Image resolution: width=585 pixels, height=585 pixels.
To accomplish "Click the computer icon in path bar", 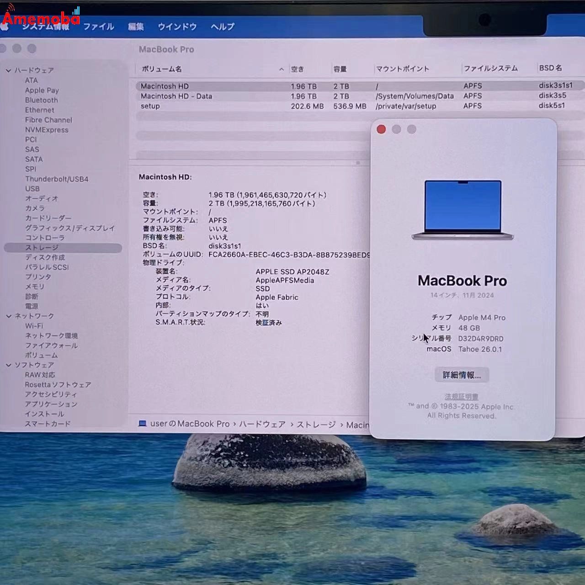I will (x=143, y=424).
